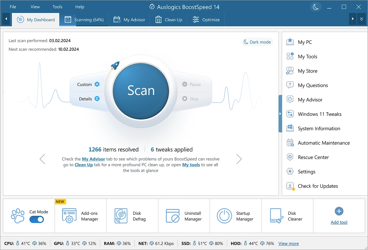Switch to the Clean Up tab
This screenshot has width=368, height=250.
click(169, 20)
